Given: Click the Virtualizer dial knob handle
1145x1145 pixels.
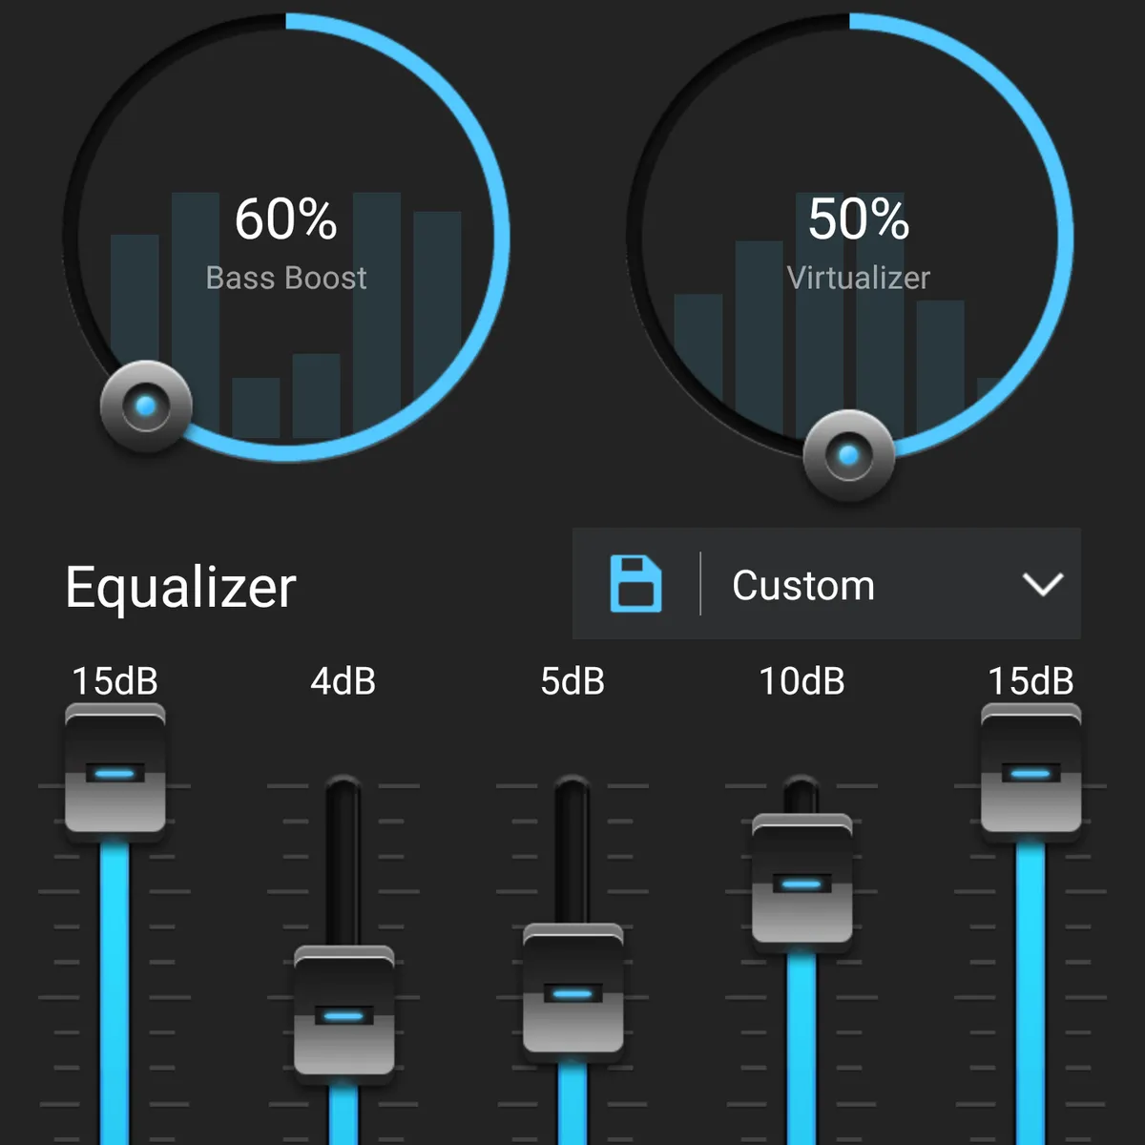Looking at the screenshot, I should pos(848,455).
